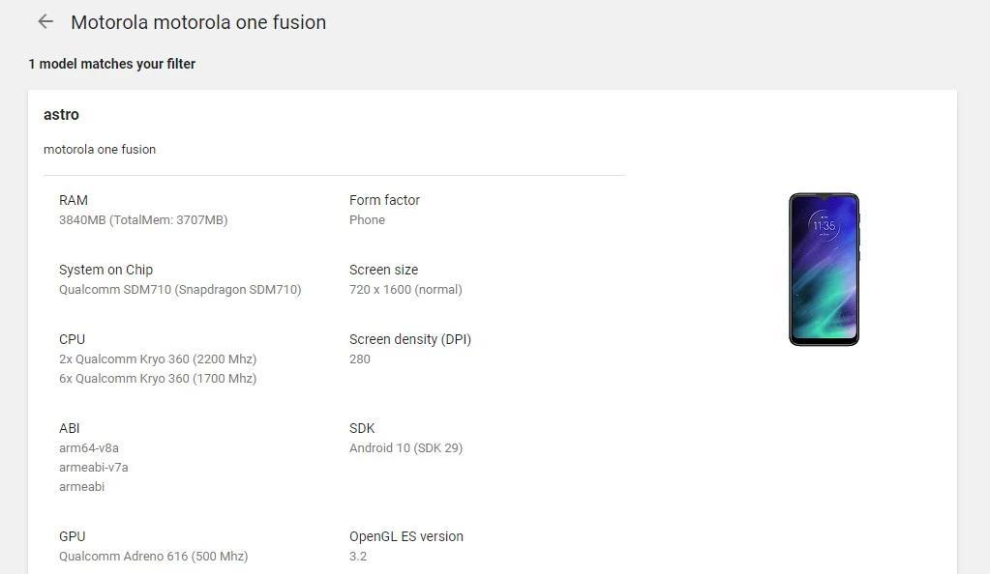Select the Qualcomm Adreno 616 GPU value
This screenshot has width=990, height=574.
[x=153, y=556]
